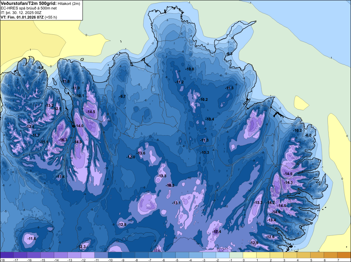Screen dimensions: 351x262
Task: Click the -11.4 temperature value
Action: [60, 177]
